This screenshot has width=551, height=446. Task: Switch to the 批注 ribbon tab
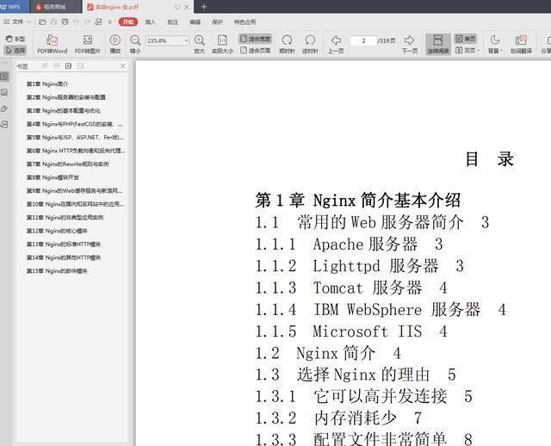172,22
